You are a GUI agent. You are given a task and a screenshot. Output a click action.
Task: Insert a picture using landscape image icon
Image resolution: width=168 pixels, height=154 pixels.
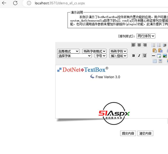pyautogui.click(x=165, y=56)
